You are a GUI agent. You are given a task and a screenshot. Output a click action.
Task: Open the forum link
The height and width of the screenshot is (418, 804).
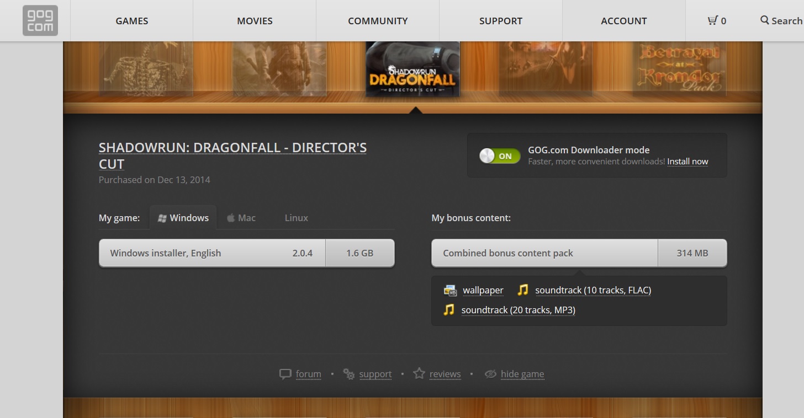[x=308, y=374]
